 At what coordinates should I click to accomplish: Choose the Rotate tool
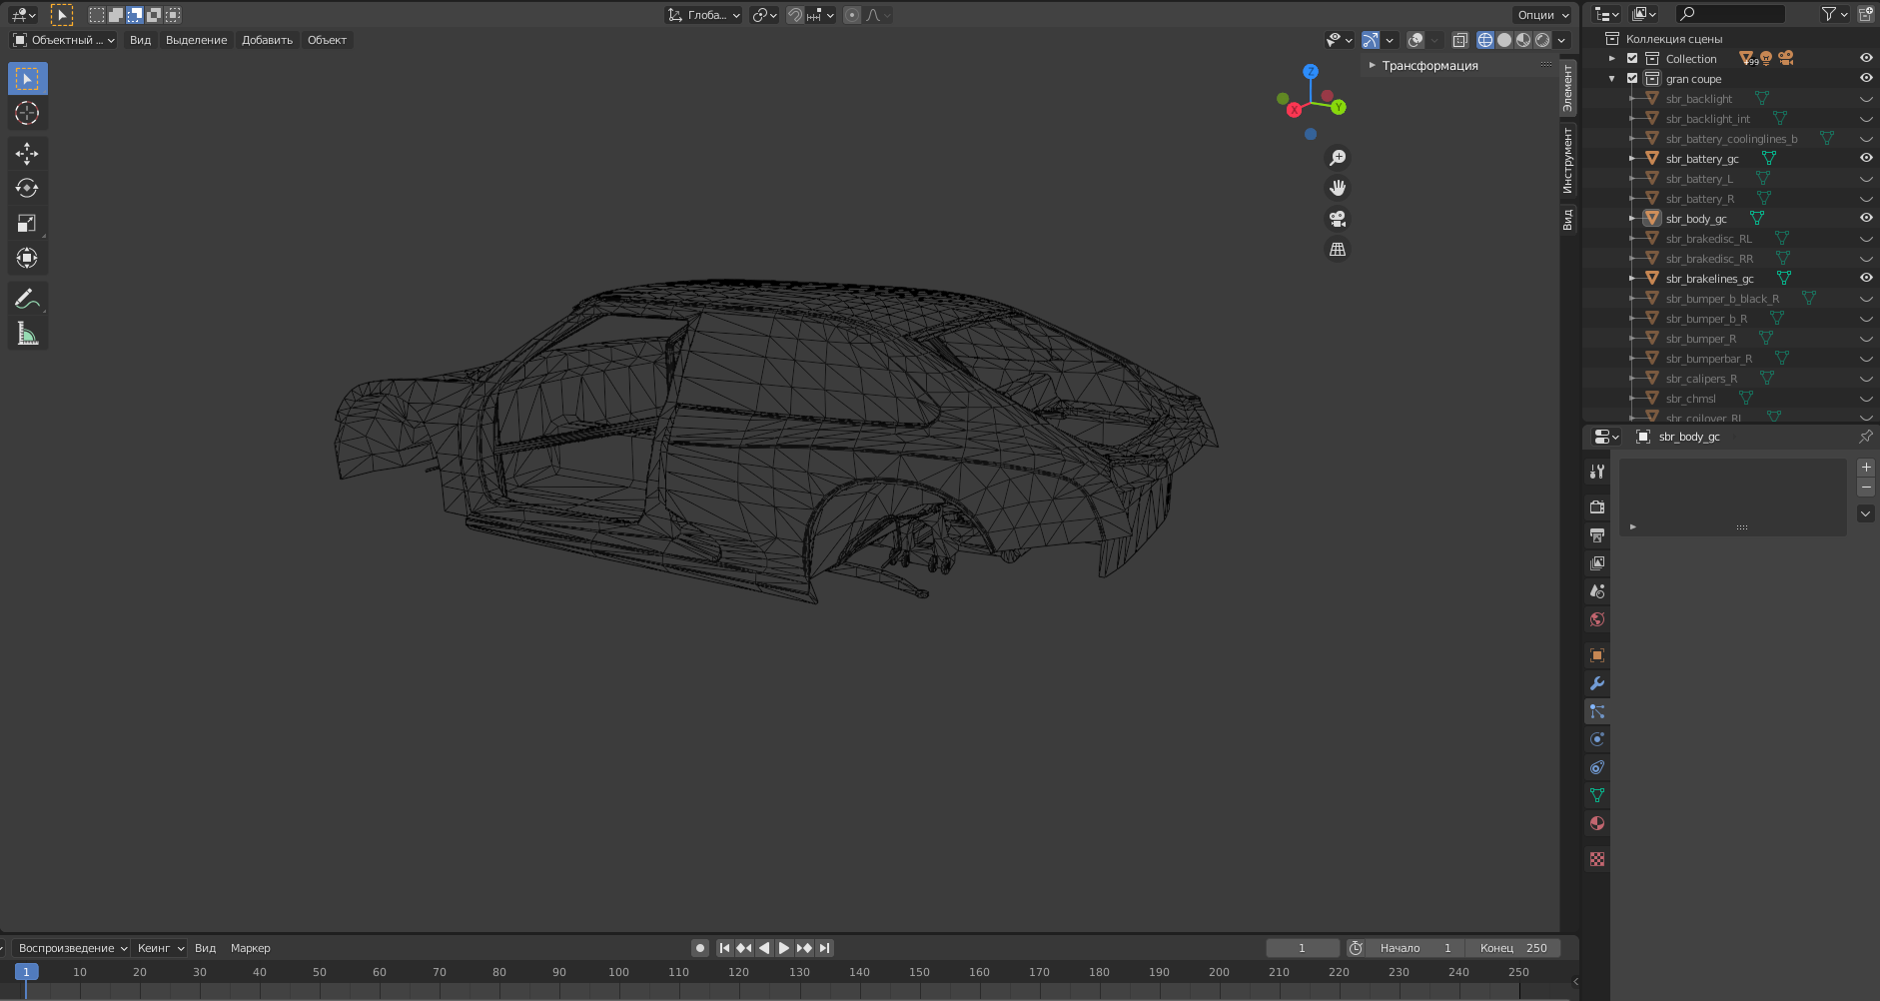(x=27, y=188)
